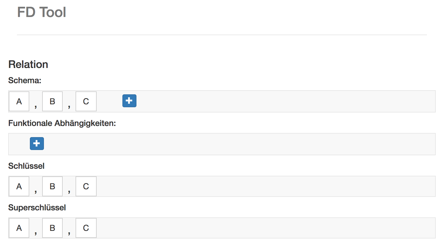
Task: Select attribute C in the Schema row
Action: point(86,101)
